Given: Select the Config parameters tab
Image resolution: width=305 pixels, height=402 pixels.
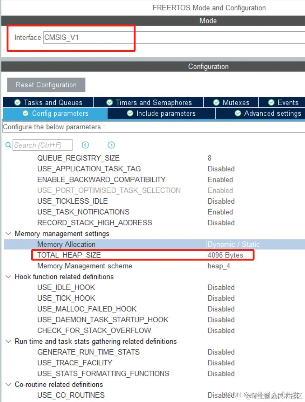Looking at the screenshot, I should (55, 114).
